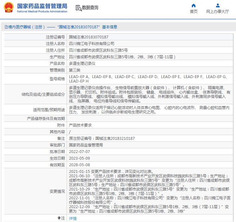Select management category 第三类

[x=75, y=70]
